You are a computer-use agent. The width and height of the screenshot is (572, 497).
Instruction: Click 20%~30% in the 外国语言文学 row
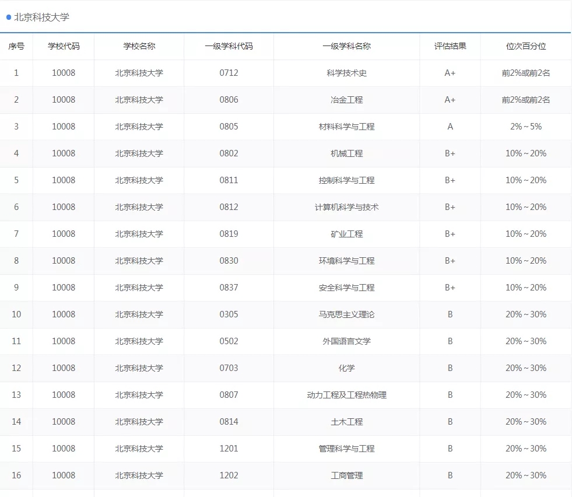pos(526,341)
